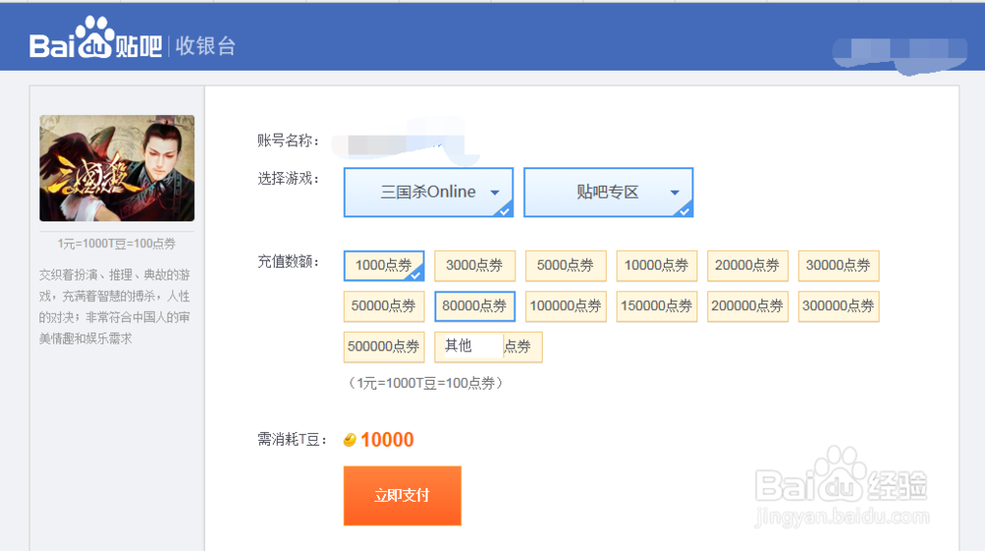985x551 pixels.
Task: Click the 10000 T豆 cost value
Action: (387, 440)
